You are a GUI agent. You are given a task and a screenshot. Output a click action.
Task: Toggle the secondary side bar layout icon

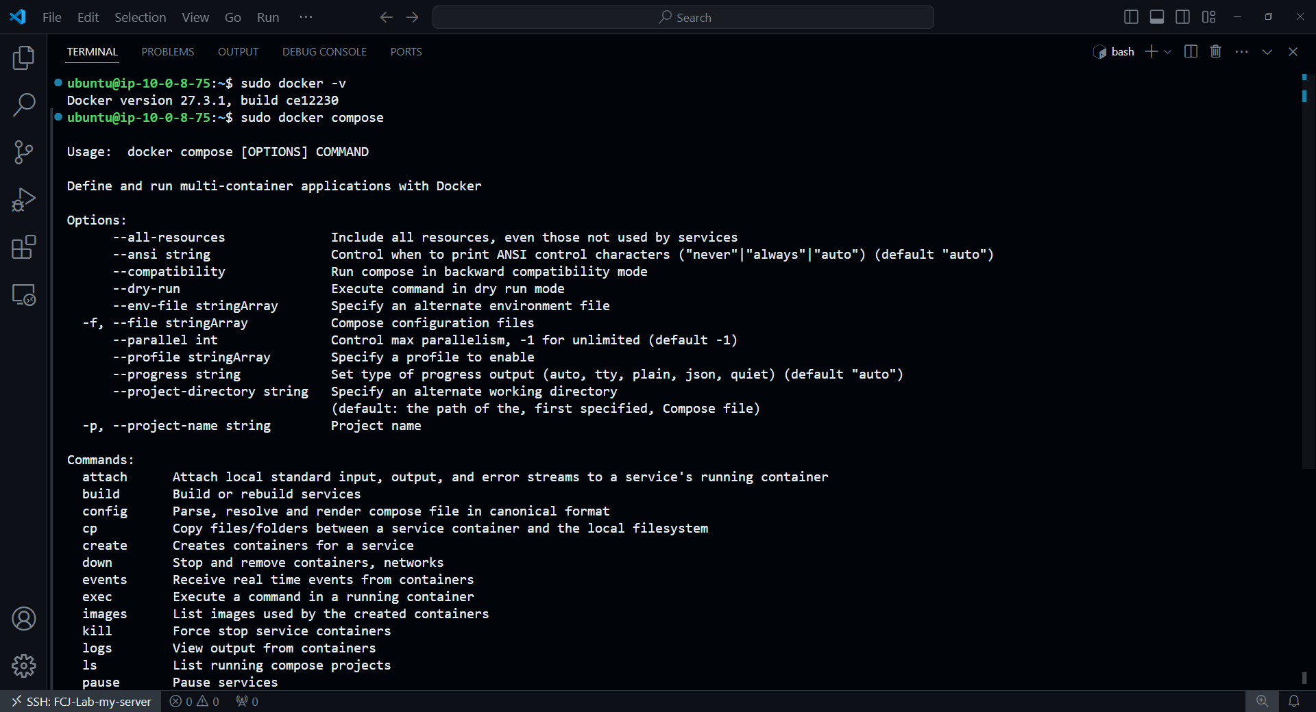[x=1183, y=17]
